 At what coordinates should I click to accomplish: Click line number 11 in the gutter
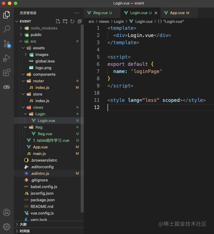tap(97, 100)
